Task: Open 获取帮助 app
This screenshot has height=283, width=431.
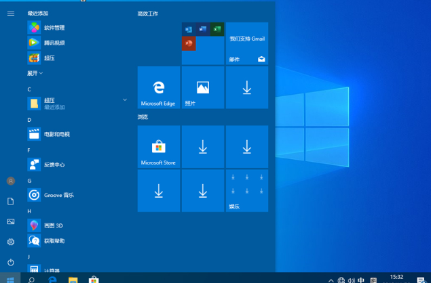Action: (x=77, y=241)
